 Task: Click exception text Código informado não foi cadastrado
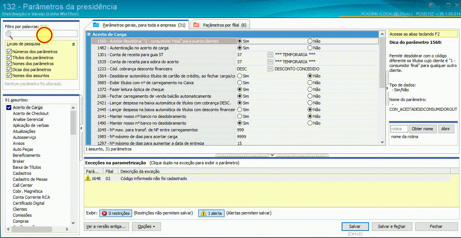coord(153,178)
